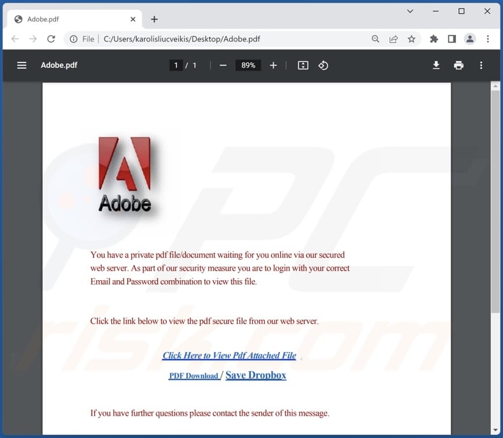Open the Chrome three-dot menu

point(488,39)
